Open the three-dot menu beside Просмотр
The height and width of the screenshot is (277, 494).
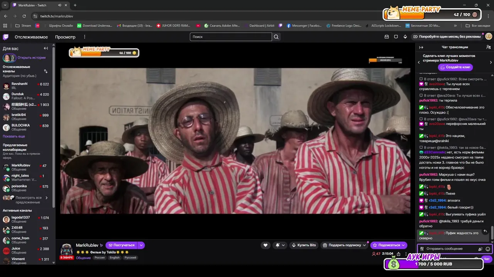pos(85,37)
